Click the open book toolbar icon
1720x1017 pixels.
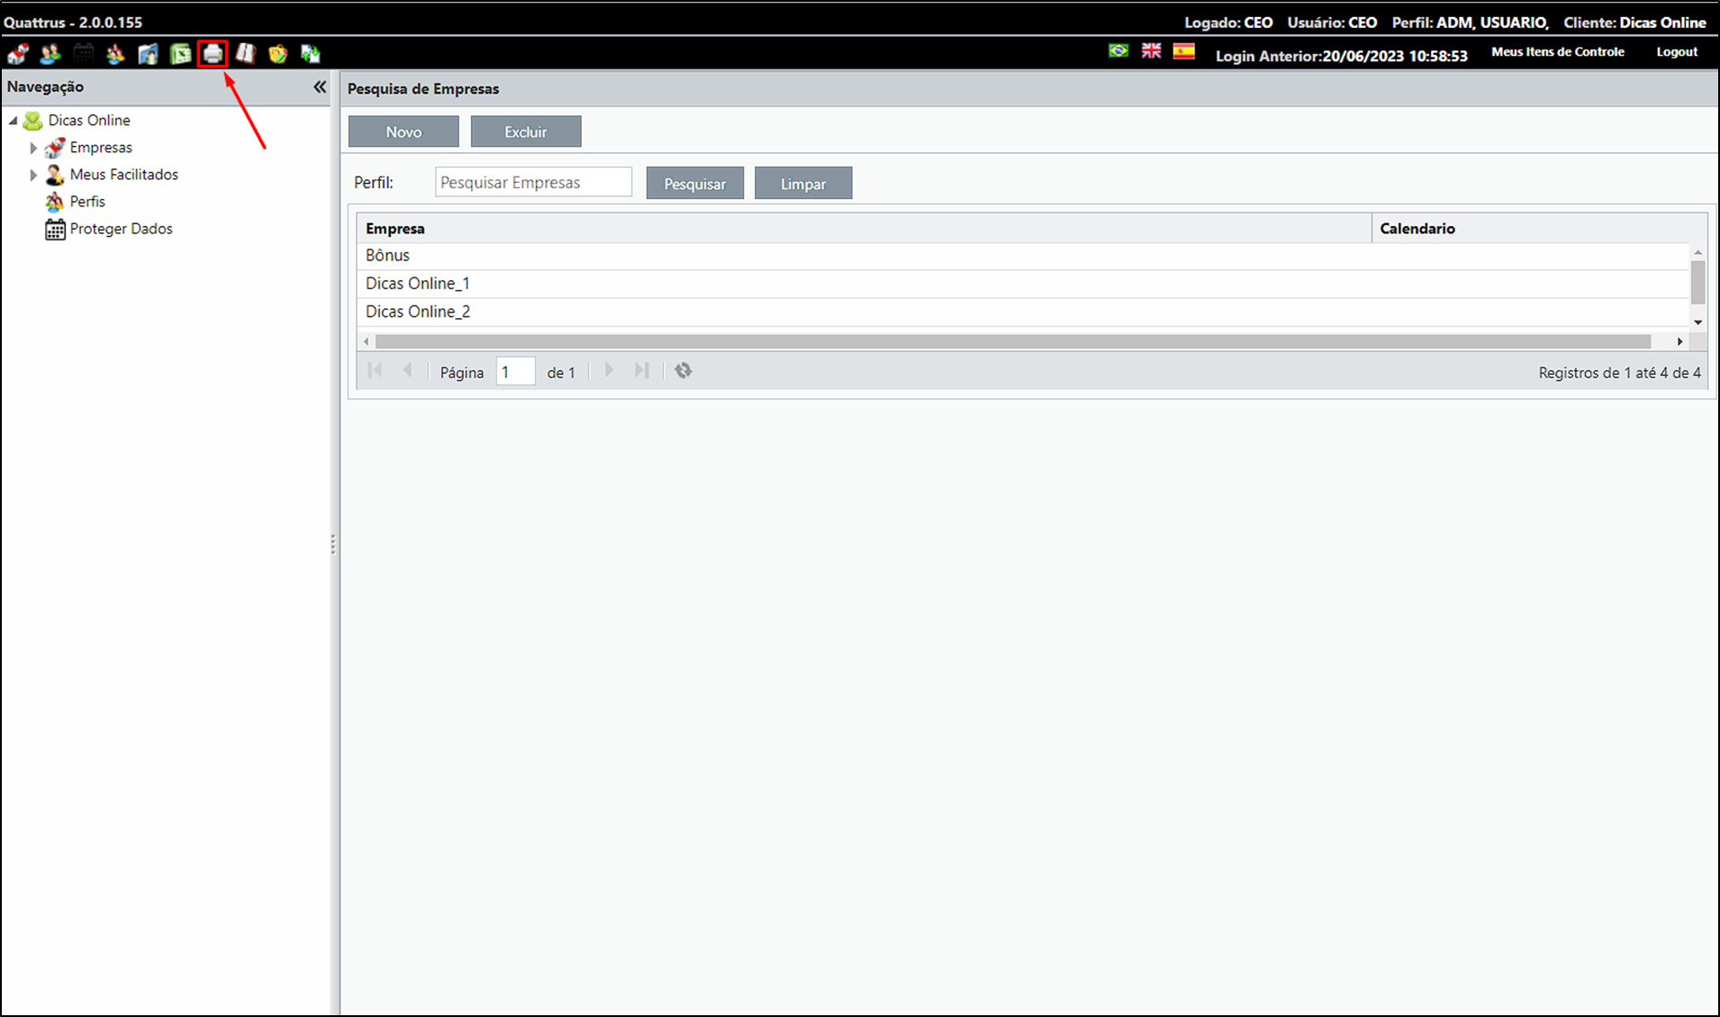(246, 54)
